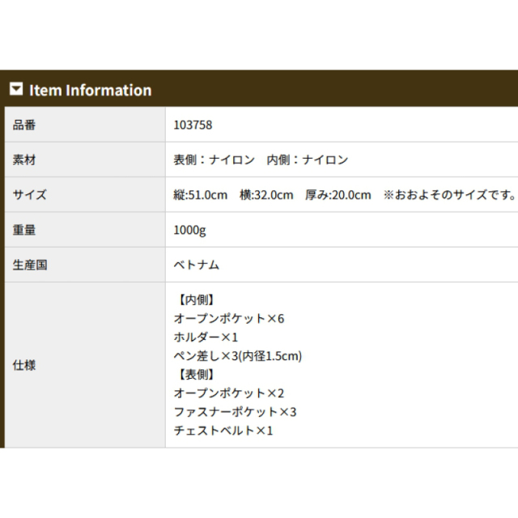Click the 生産国 row label
The width and height of the screenshot is (518, 518).
tap(30, 265)
